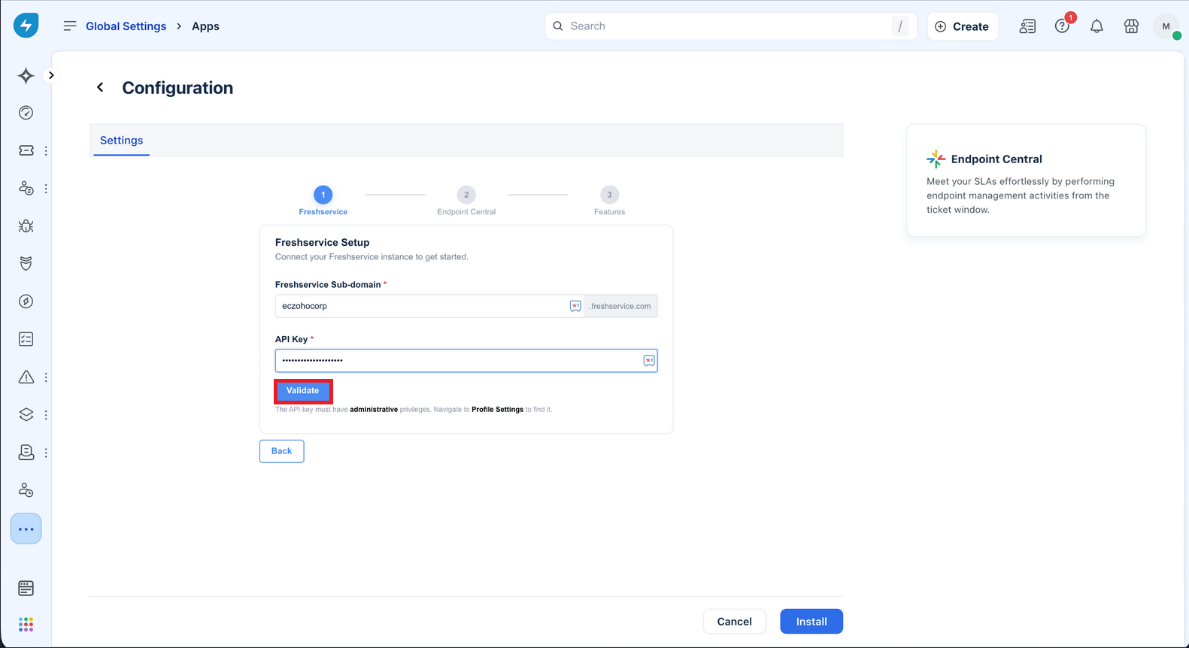This screenshot has width=1189, height=648.
Task: Open the help icon with notification badge
Action: click(1062, 26)
